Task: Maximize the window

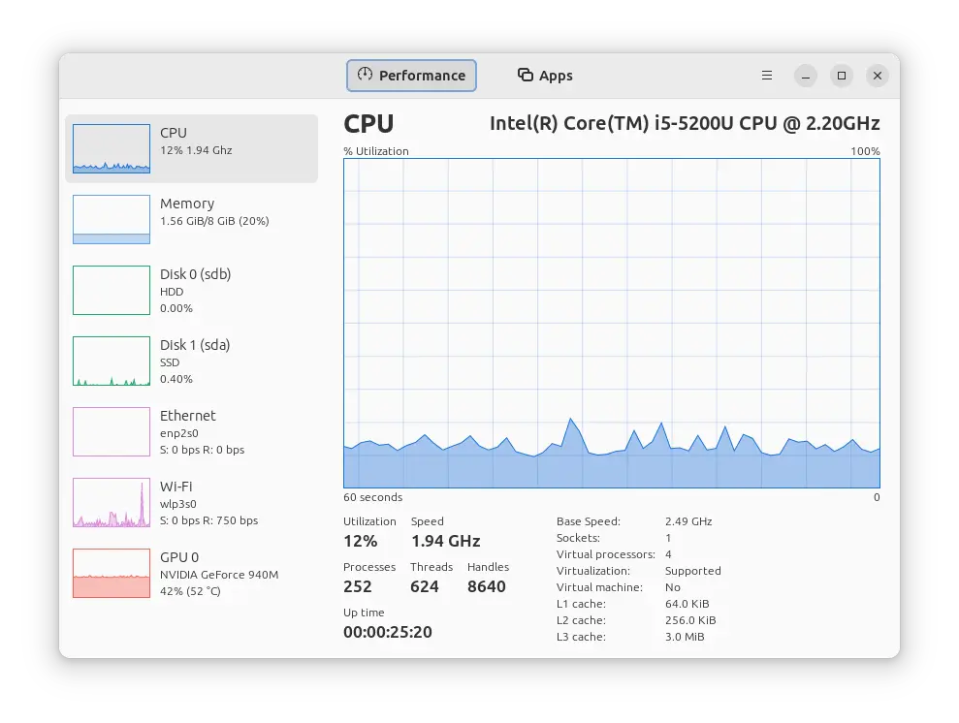Action: [842, 76]
